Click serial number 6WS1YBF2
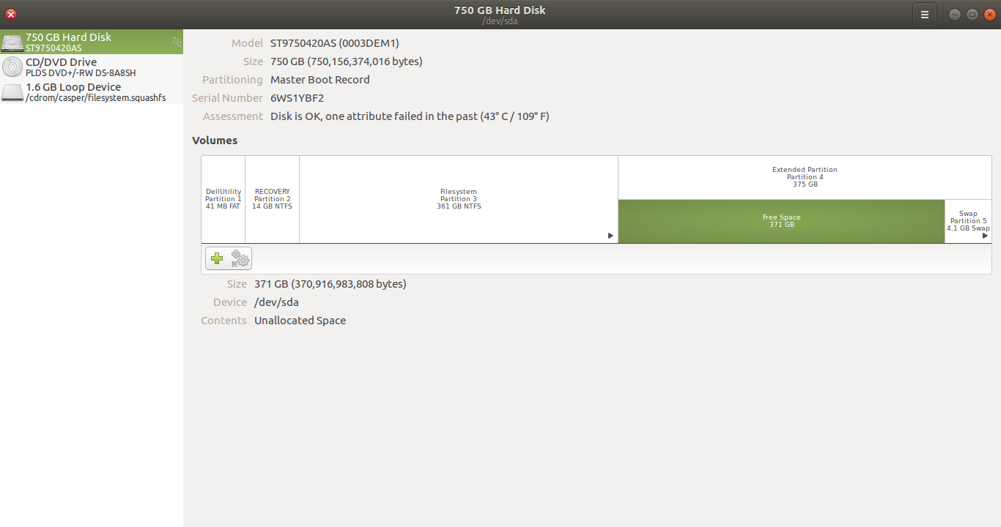Image resolution: width=1001 pixels, height=527 pixels. click(297, 98)
